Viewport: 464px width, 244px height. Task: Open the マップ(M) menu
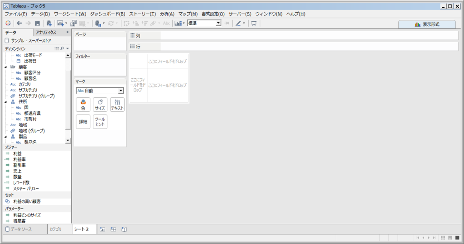188,14
